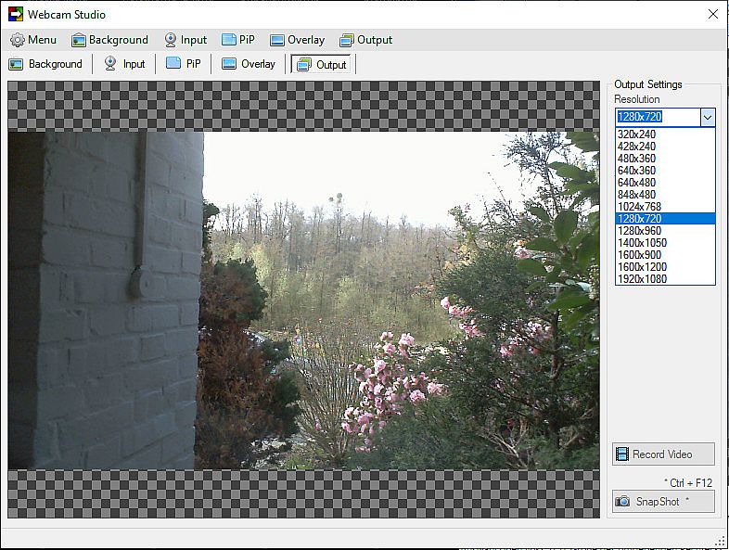Close the Webcam Studio window
729x550 pixels.
(x=712, y=15)
